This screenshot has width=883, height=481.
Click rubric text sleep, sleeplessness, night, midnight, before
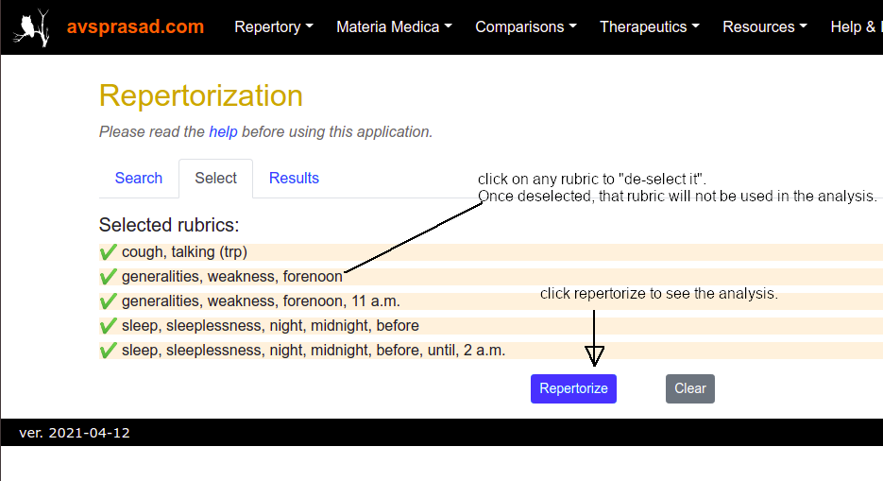(x=270, y=325)
